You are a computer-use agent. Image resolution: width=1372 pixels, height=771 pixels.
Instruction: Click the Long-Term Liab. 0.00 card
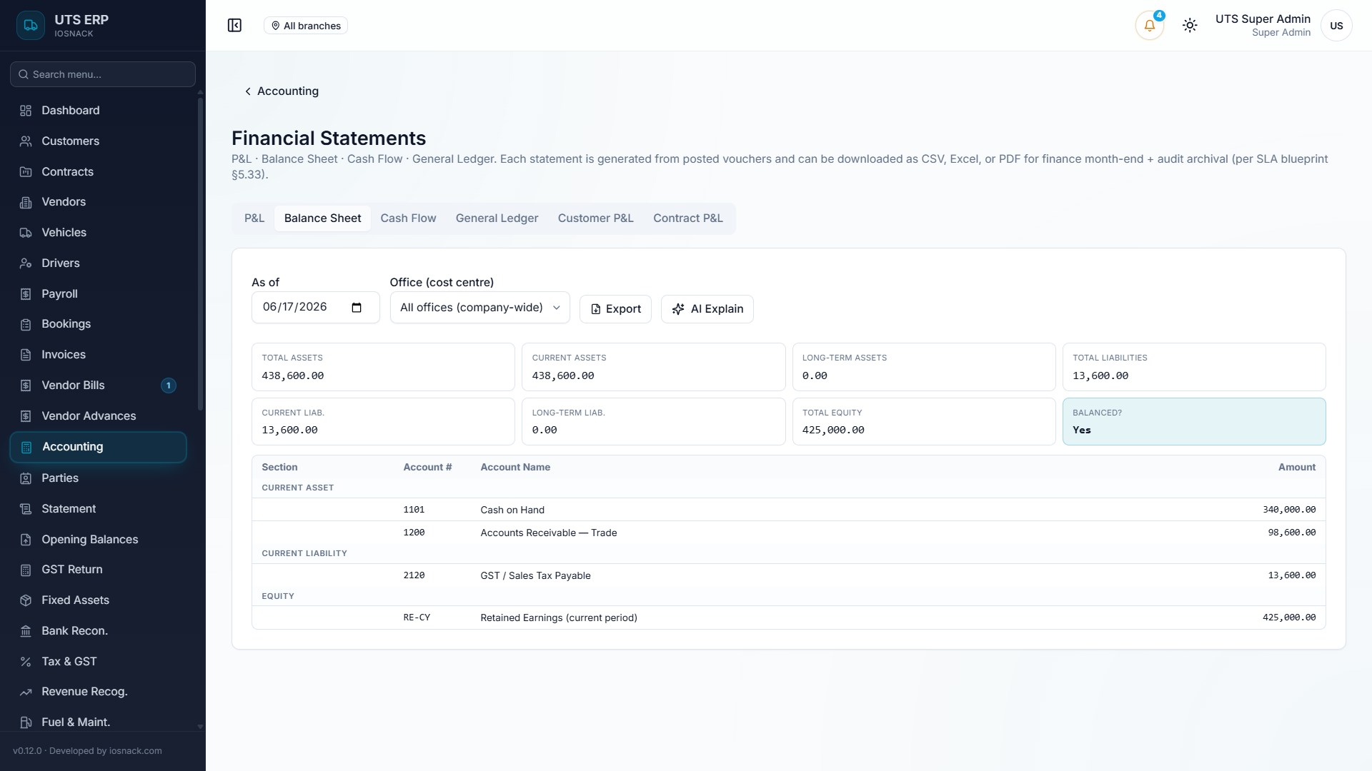coord(653,422)
